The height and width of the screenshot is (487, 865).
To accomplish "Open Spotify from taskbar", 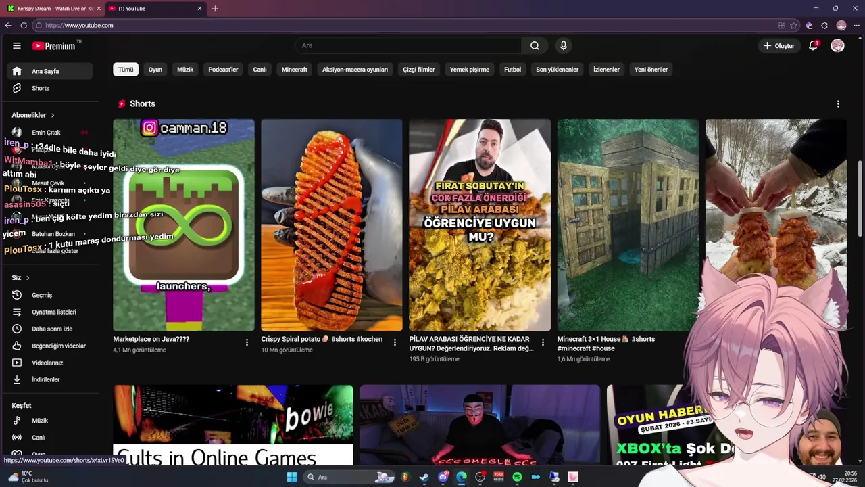I will coord(517,477).
